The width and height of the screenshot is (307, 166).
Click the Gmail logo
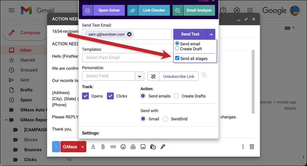pyautogui.click(x=37, y=10)
